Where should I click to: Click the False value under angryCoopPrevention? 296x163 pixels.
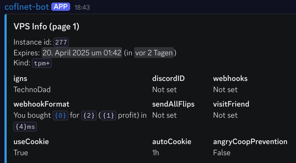(222, 153)
